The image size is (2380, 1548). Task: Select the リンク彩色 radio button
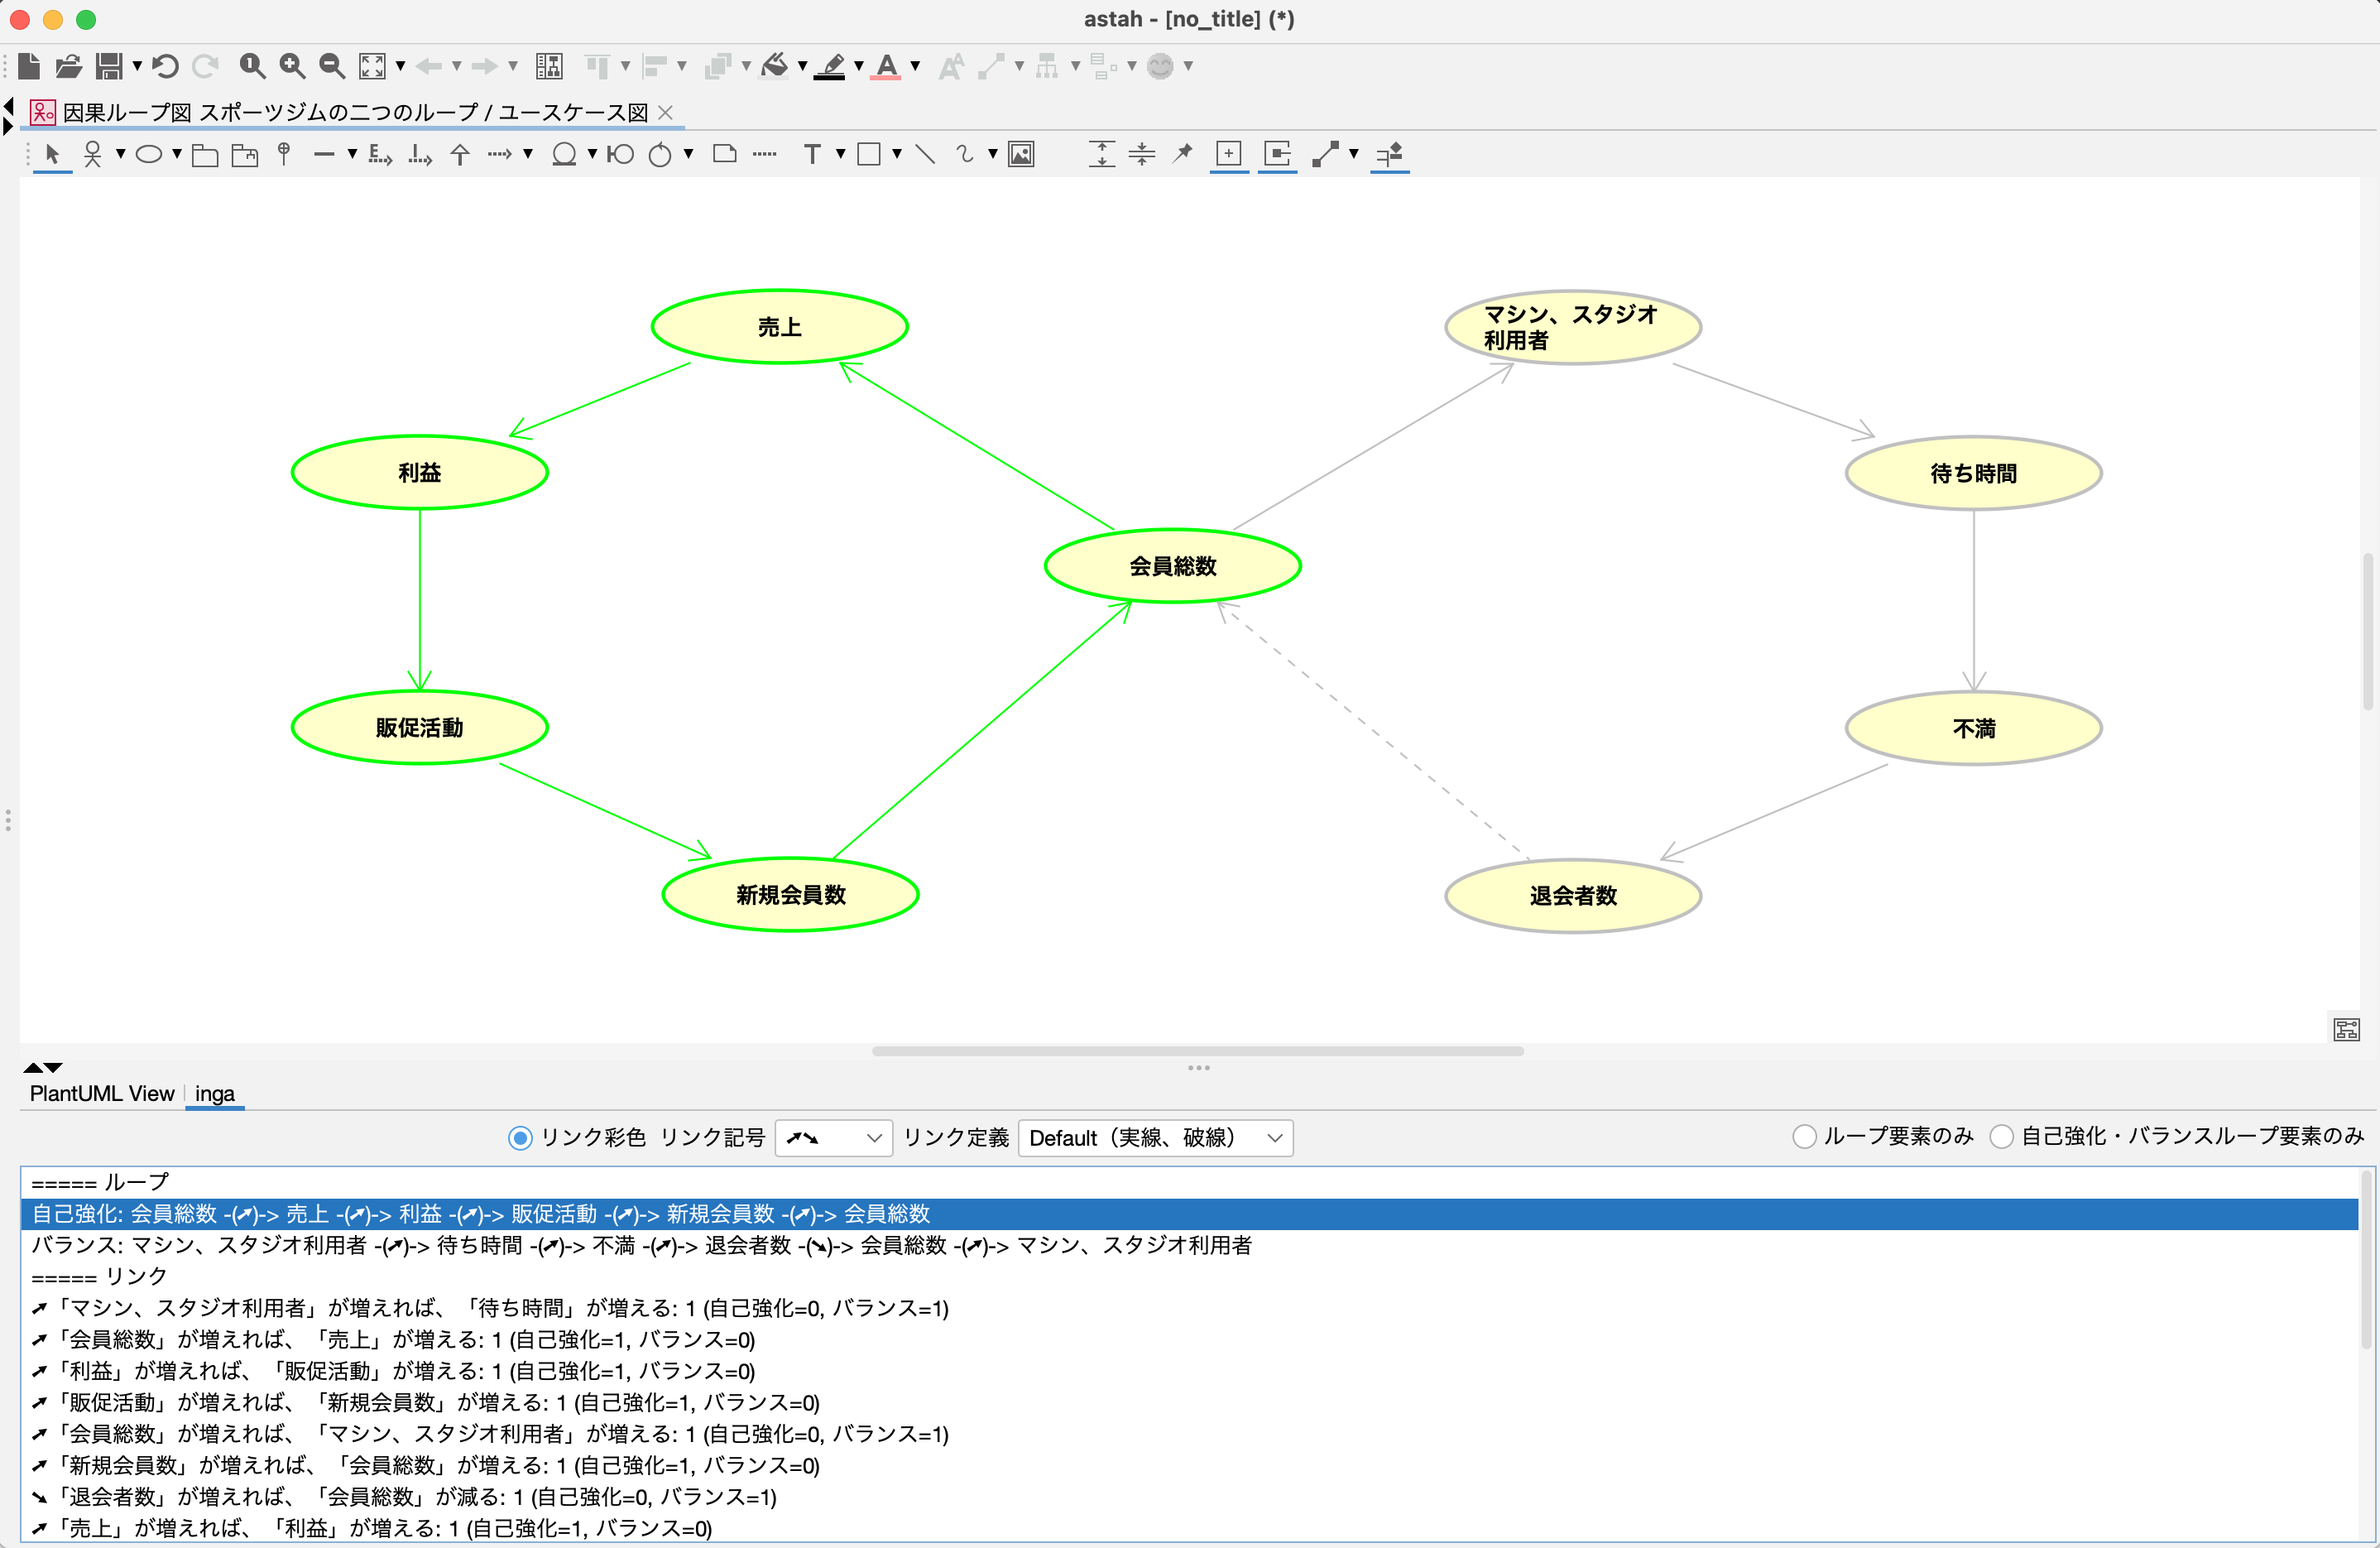[520, 1137]
